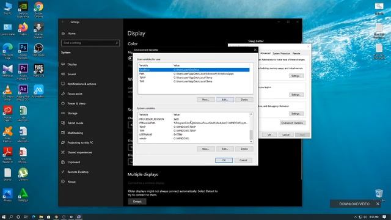
Task: Click the system variables list scrollbar
Action: coord(251,128)
